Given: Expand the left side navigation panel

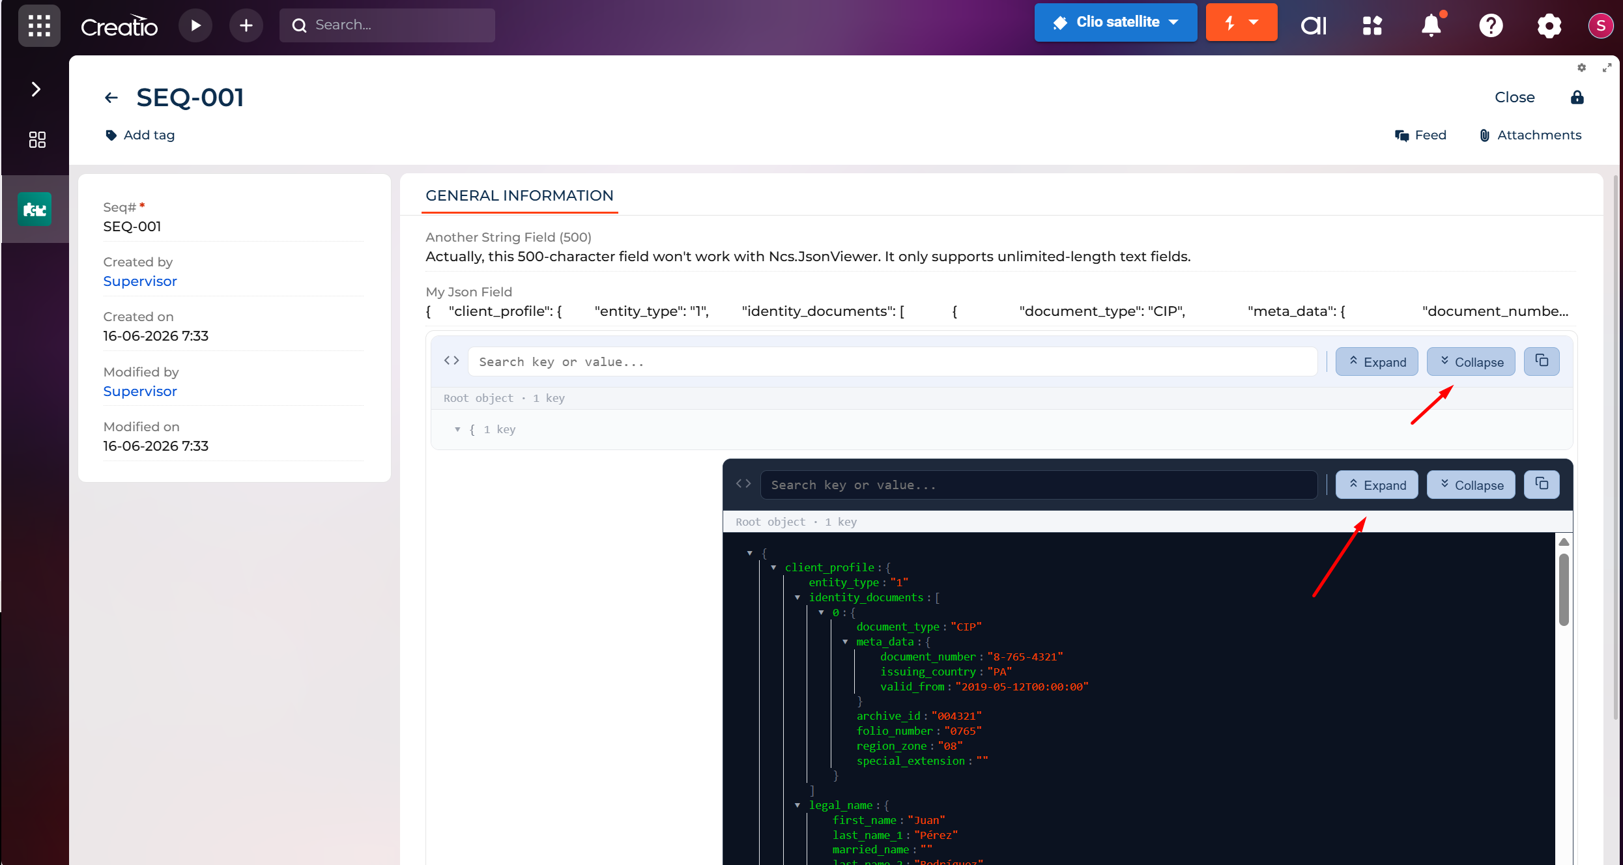Looking at the screenshot, I should pos(36,89).
